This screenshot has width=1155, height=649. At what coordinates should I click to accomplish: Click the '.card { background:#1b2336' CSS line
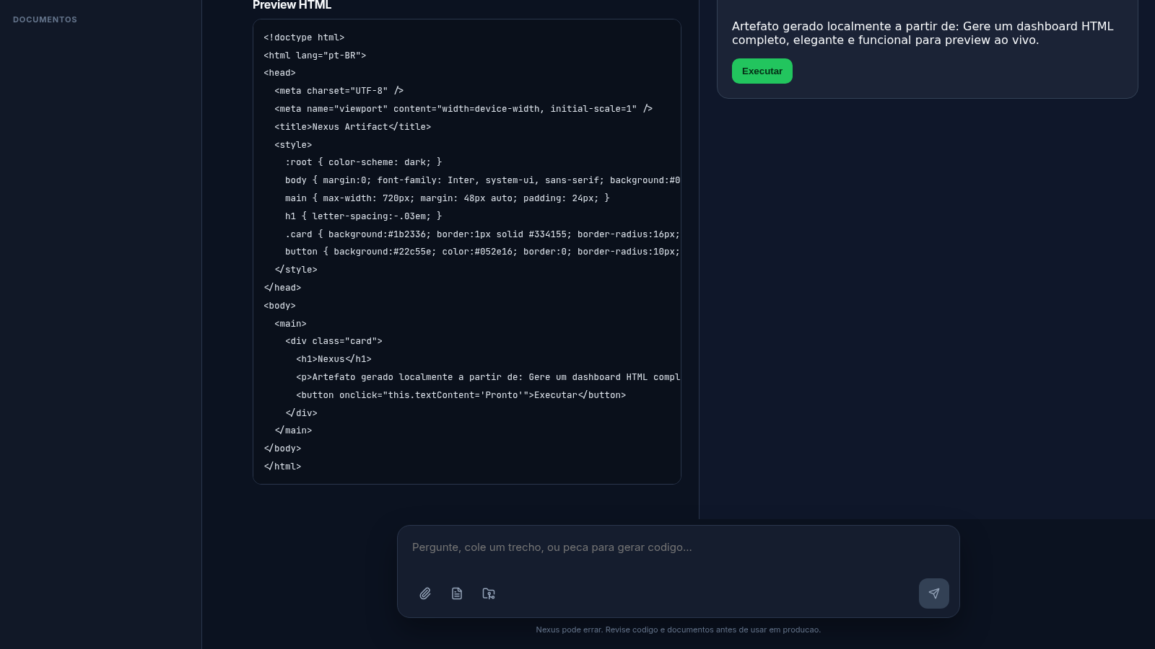click(482, 234)
